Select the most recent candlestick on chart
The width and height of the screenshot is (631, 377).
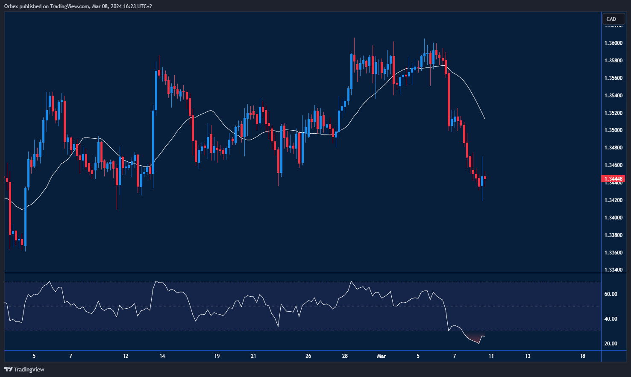(x=485, y=178)
